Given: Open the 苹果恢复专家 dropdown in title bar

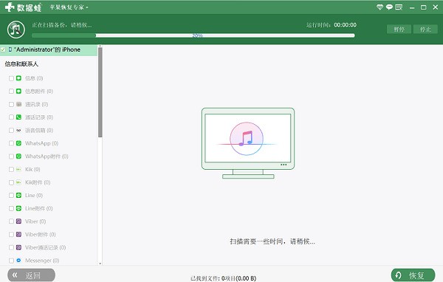Looking at the screenshot, I should [69, 7].
